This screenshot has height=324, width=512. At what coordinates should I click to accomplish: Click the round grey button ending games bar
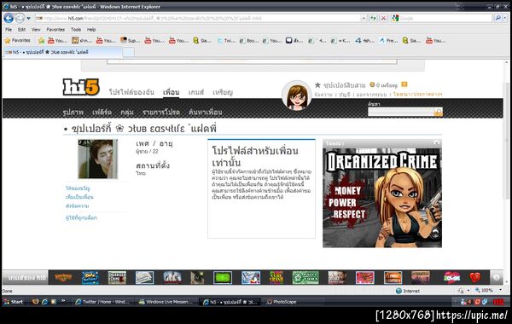(x=497, y=278)
